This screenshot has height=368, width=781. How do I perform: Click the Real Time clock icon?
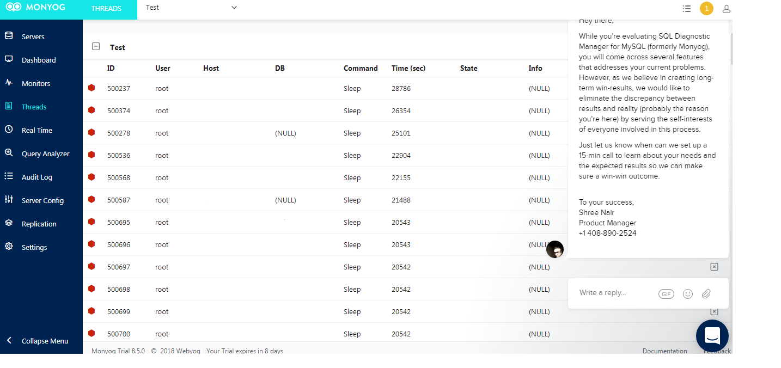[9, 130]
